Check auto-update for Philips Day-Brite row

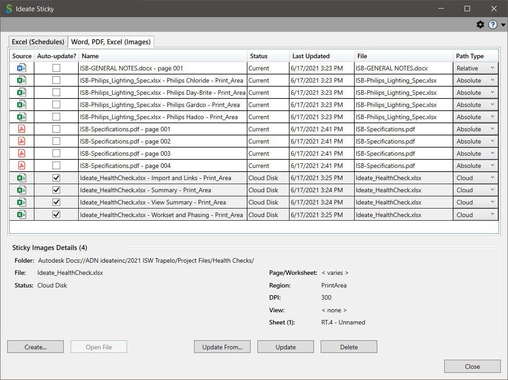pyautogui.click(x=57, y=93)
